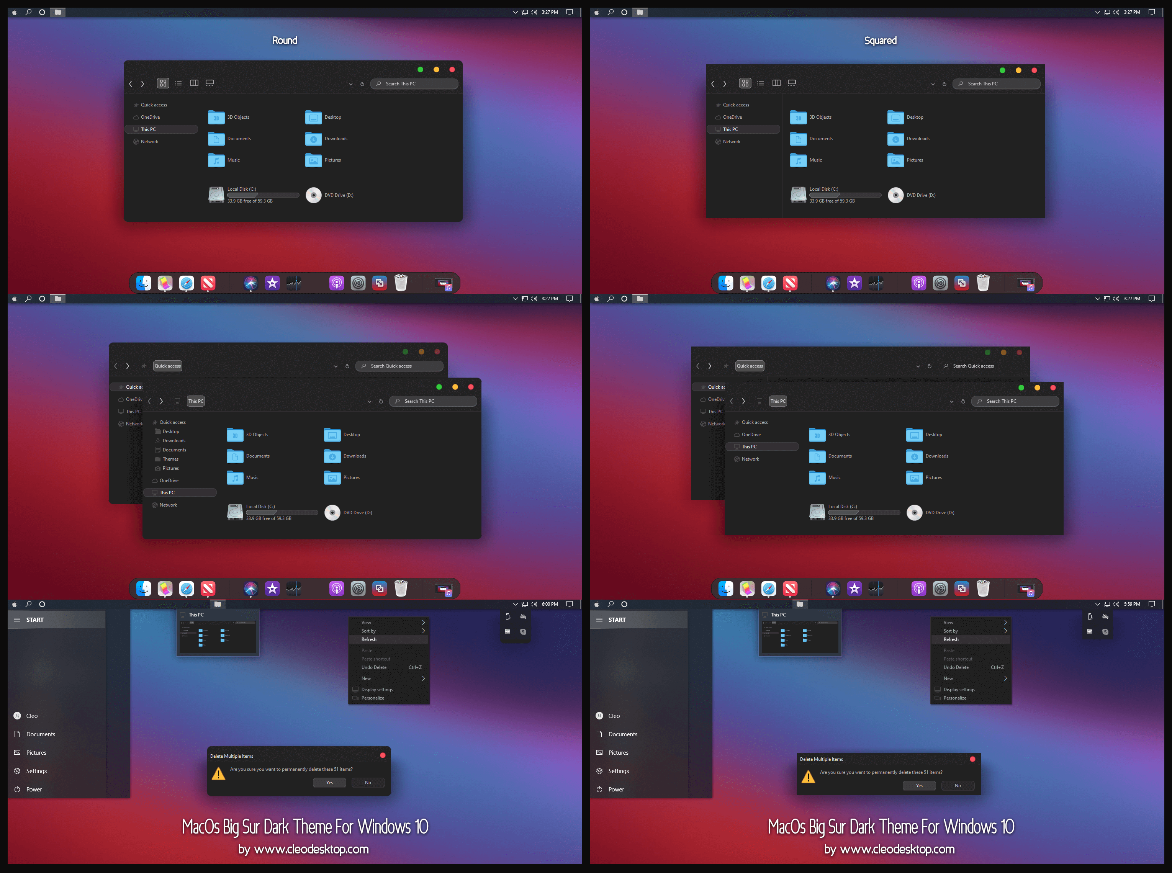The height and width of the screenshot is (873, 1172).
Task: Click Local Disk (C:) capacity bar in Round window
Action: coord(263,195)
